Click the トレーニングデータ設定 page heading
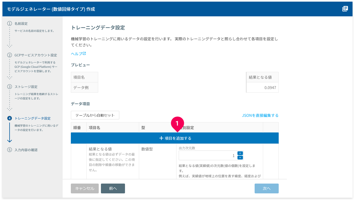 click(x=98, y=28)
